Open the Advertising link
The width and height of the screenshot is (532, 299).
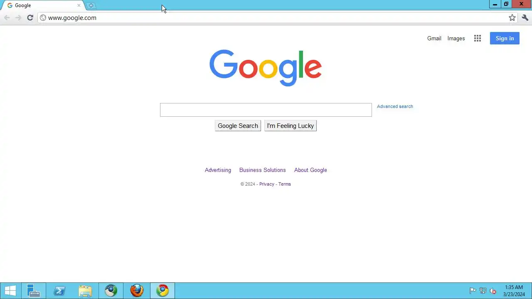218,170
